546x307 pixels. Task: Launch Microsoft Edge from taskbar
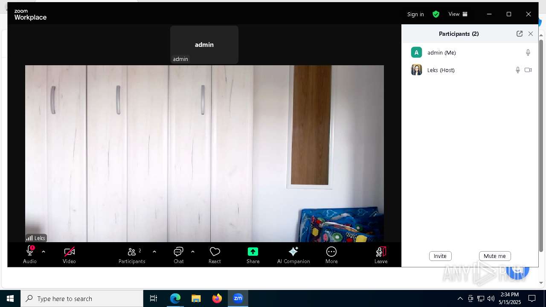pyautogui.click(x=175, y=298)
